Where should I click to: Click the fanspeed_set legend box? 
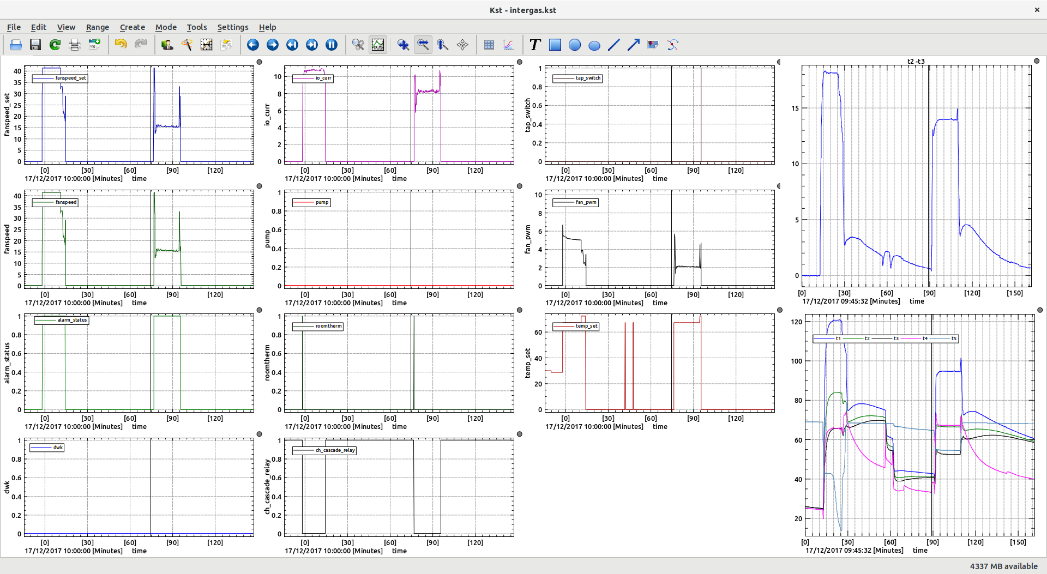click(x=60, y=78)
